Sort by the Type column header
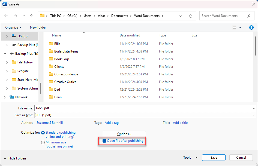The width and height of the screenshot is (258, 166). pyautogui.click(x=162, y=35)
